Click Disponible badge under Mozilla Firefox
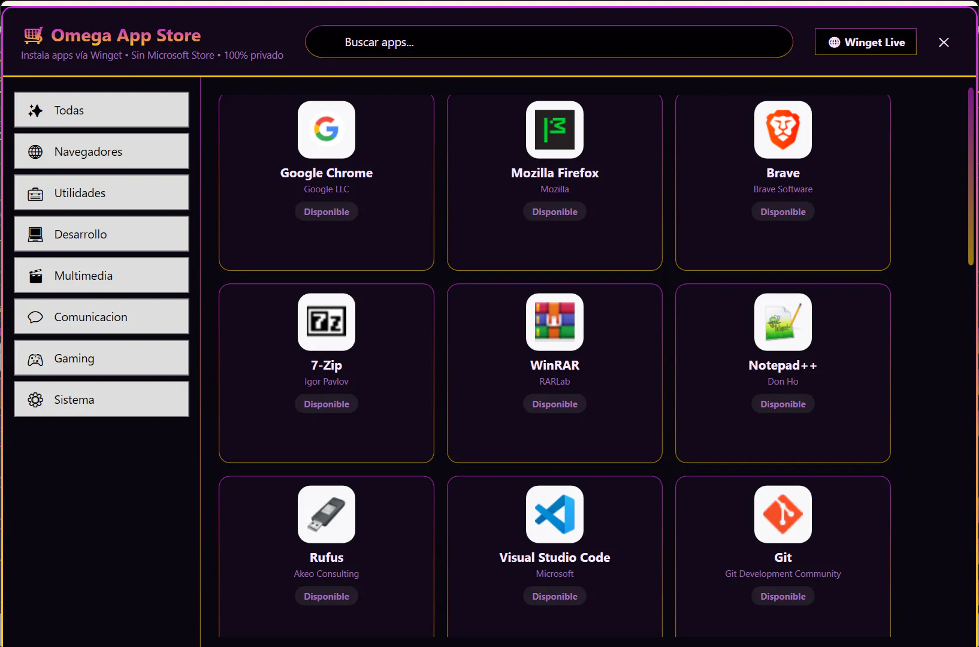Image resolution: width=979 pixels, height=647 pixels. pos(555,211)
